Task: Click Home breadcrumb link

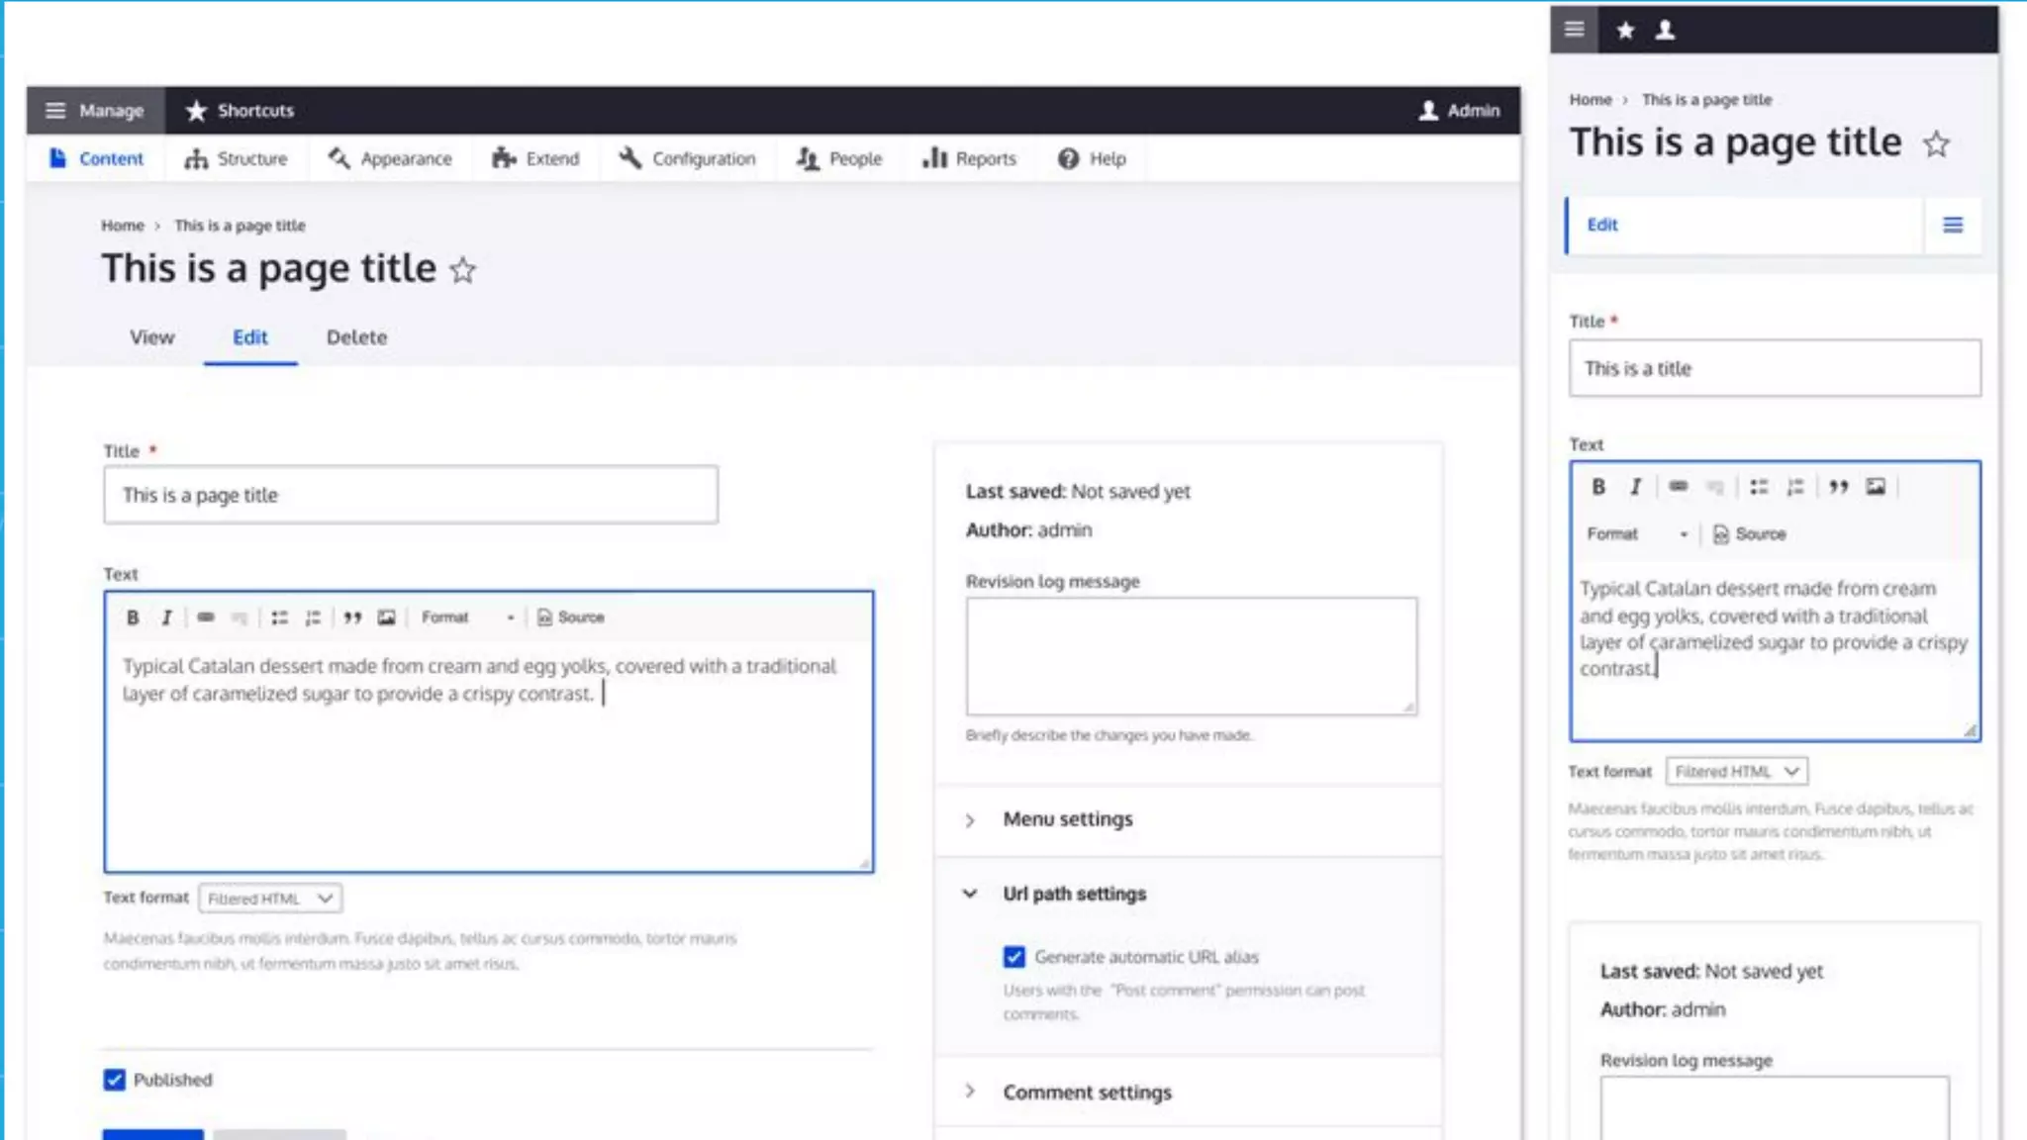Action: point(122,226)
